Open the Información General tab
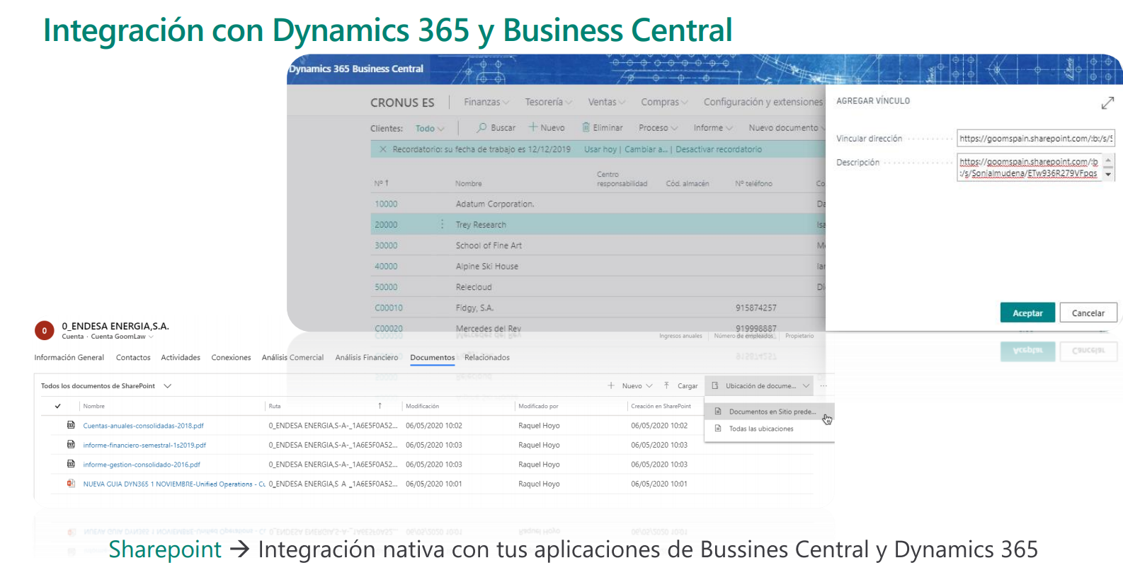The image size is (1123, 582). pyautogui.click(x=69, y=357)
